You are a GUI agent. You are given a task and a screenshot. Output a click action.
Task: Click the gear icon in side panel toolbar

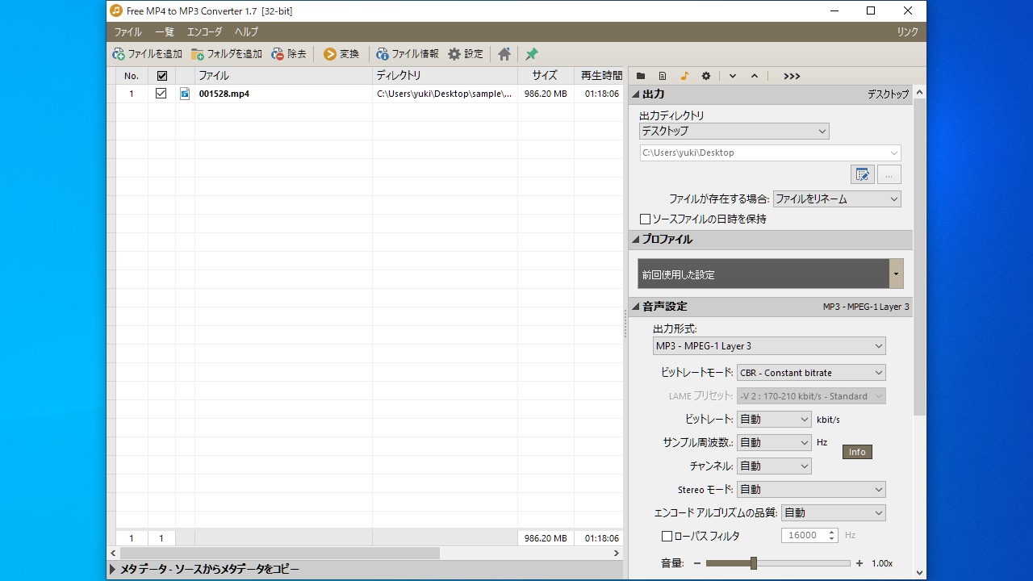706,76
